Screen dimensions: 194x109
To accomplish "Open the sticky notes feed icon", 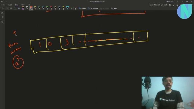I will [170, 5].
